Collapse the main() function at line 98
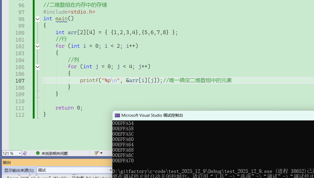Viewport: 314px width, 178px height. pyautogui.click(x=38, y=19)
